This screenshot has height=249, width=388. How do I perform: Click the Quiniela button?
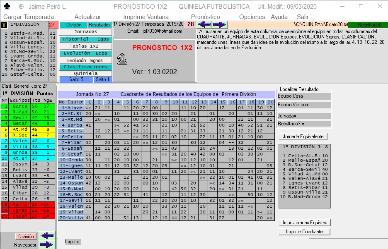click(x=86, y=73)
